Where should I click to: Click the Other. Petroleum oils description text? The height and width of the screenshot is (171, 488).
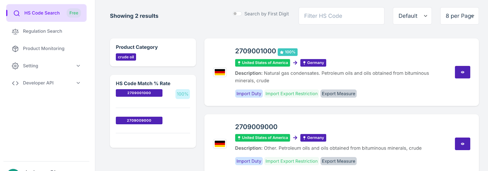[x=328, y=148]
